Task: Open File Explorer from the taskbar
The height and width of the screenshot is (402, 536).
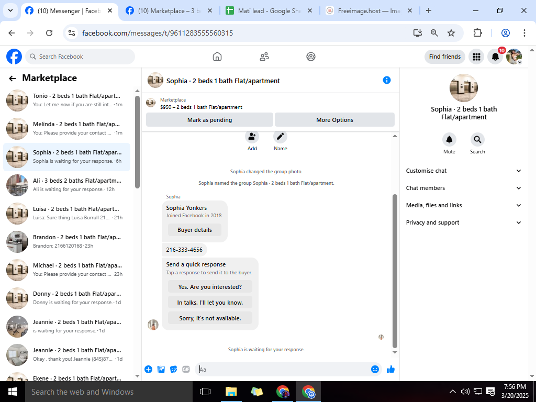Action: [x=231, y=392]
